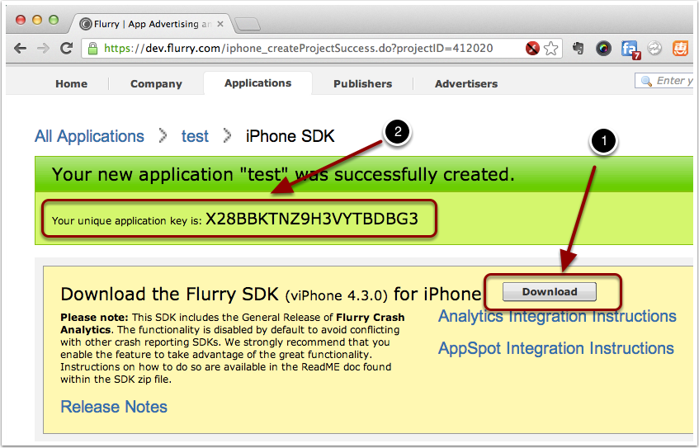The image size is (699, 448).
Task: Click the orange face extension icon
Action: (681, 49)
